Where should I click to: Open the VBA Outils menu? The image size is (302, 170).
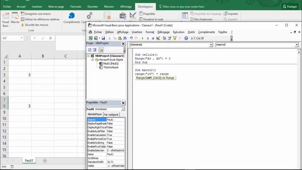(191, 32)
